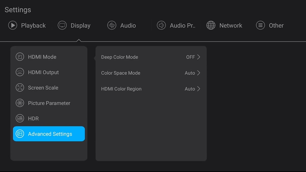Open Picture Parameter settings label

(49, 103)
